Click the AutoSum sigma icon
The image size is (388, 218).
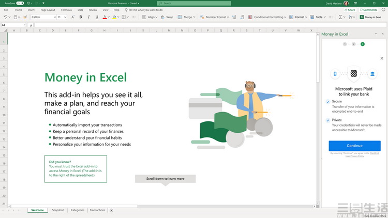[340, 17]
